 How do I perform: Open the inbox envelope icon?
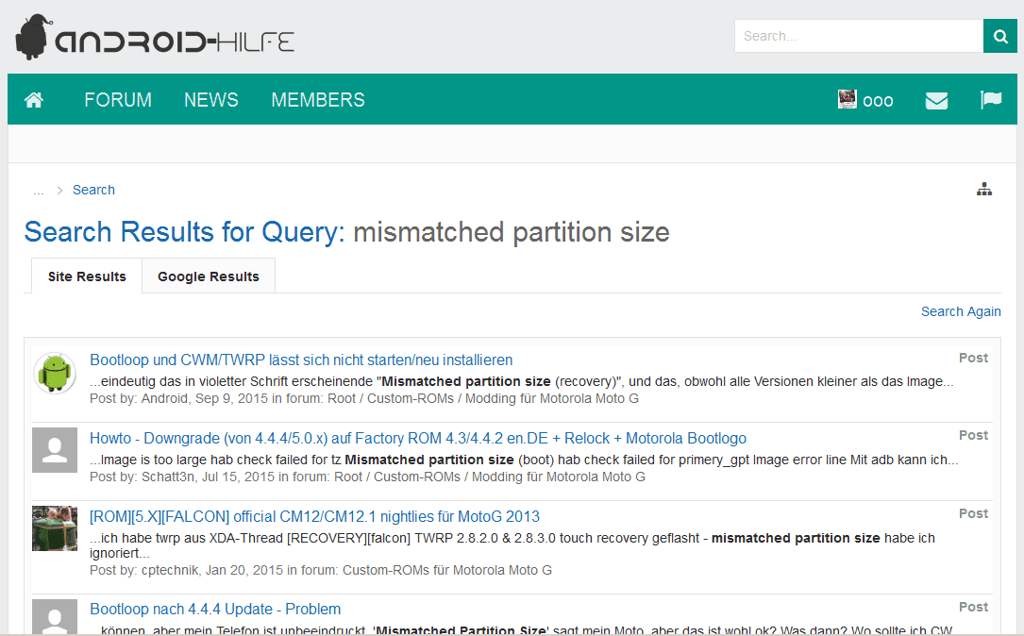coord(936,101)
